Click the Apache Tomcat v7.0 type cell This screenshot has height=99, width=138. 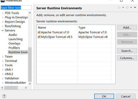(x=92, y=32)
